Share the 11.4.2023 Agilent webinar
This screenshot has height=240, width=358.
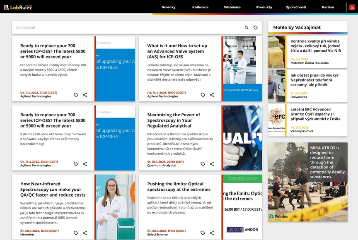[85, 95]
